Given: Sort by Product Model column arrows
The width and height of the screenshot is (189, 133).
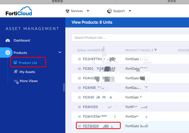Looking at the screenshot, I should (x=152, y=50).
